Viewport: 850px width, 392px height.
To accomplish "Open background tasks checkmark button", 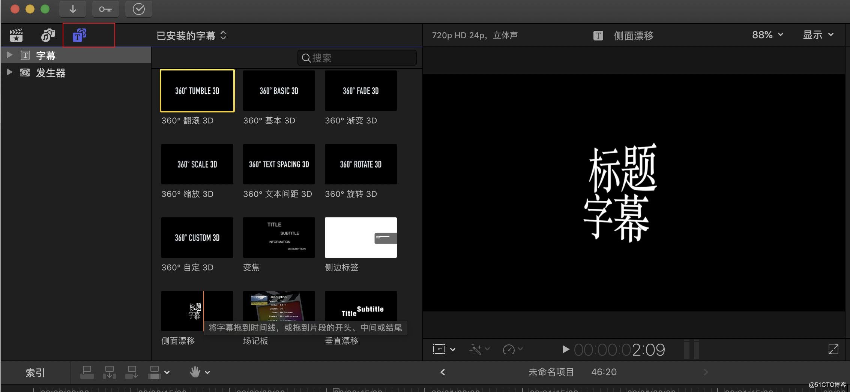I will click(139, 9).
